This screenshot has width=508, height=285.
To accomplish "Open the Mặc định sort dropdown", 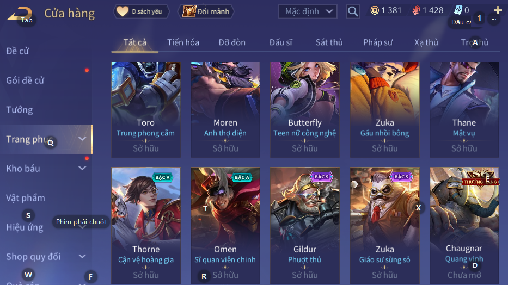I will pyautogui.click(x=308, y=11).
